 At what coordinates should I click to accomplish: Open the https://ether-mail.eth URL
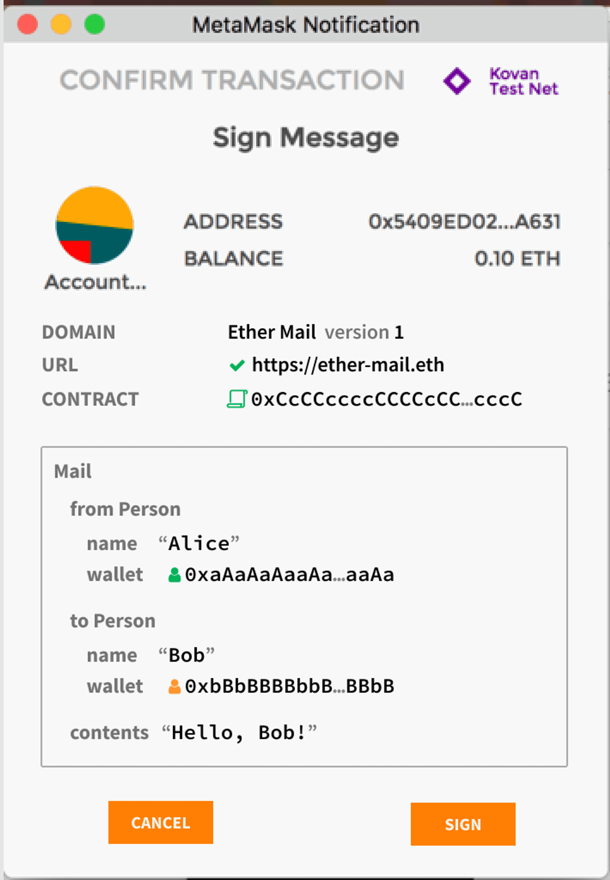coord(348,365)
